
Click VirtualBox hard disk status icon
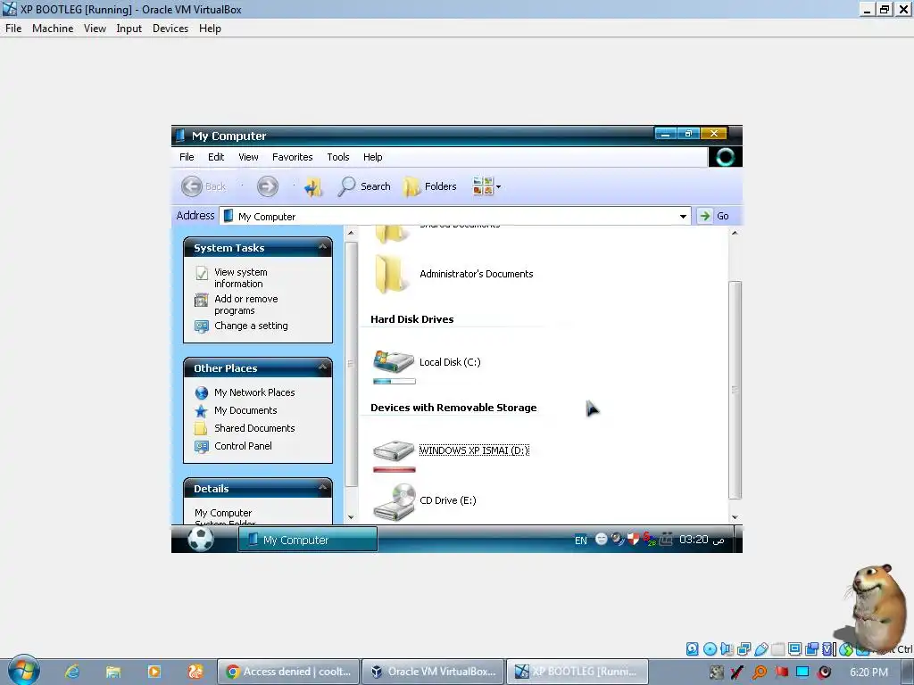tap(692, 648)
